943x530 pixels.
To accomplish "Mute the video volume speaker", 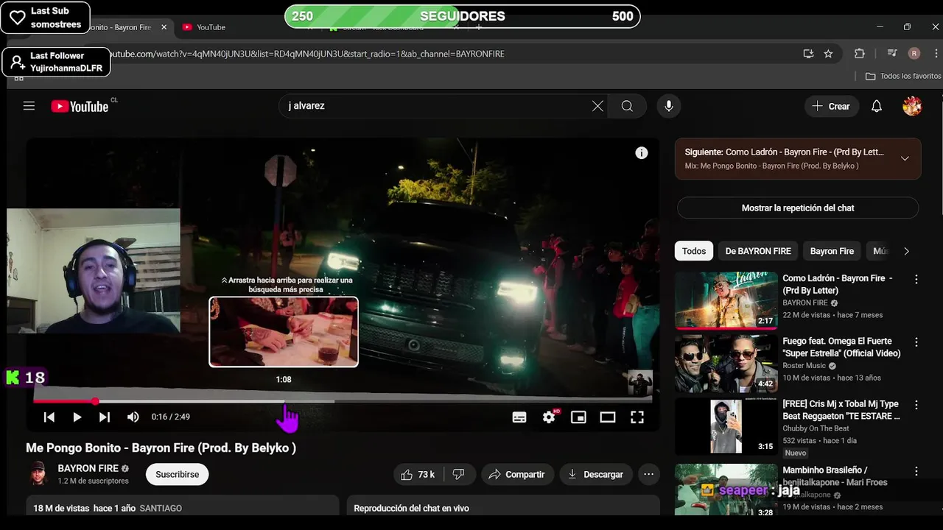I will 133,417.
